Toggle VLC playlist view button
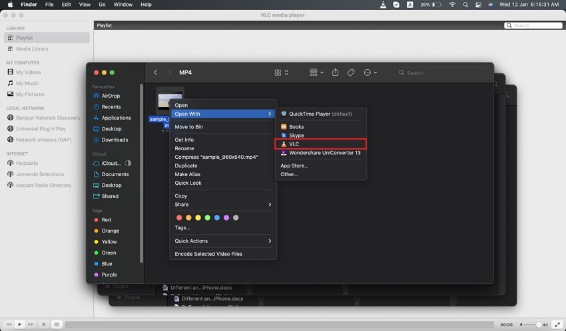Viewport: 566px width, 331px height. pyautogui.click(x=57, y=324)
